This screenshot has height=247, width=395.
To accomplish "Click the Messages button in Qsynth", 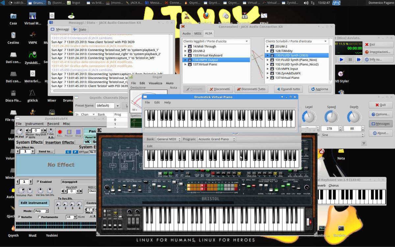I will click(381, 124).
